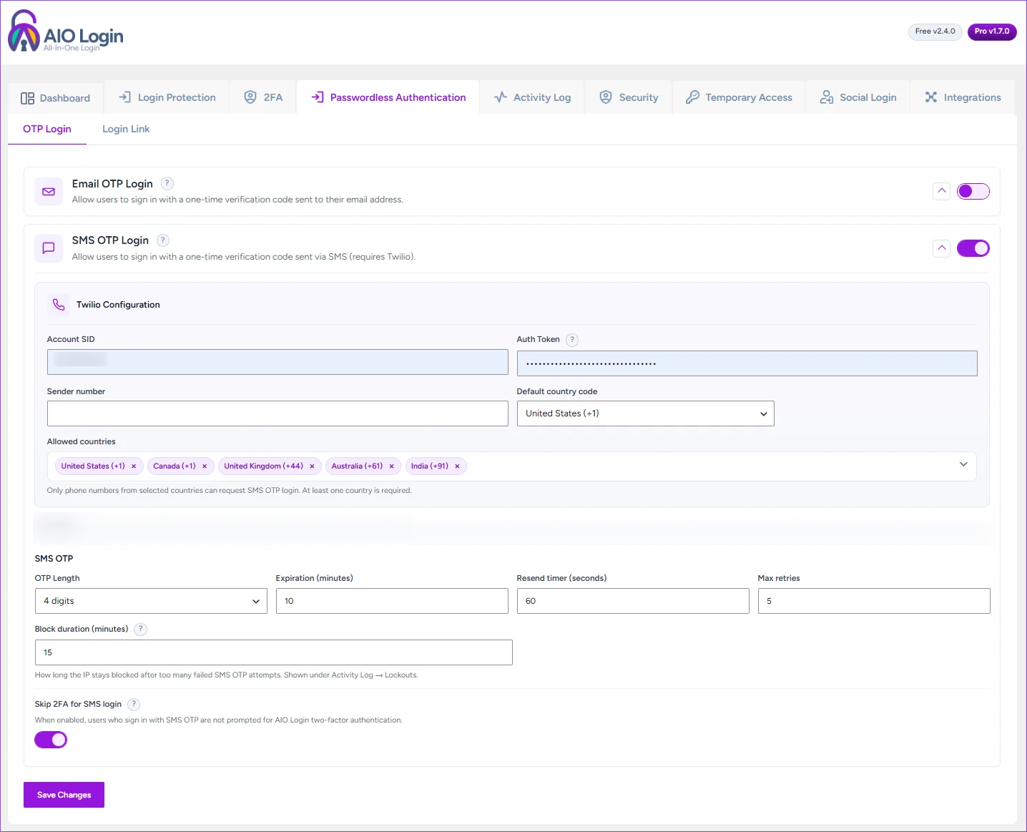Remove India (+91) from allowed countries
Image resolution: width=1027 pixels, height=832 pixels.
click(457, 466)
